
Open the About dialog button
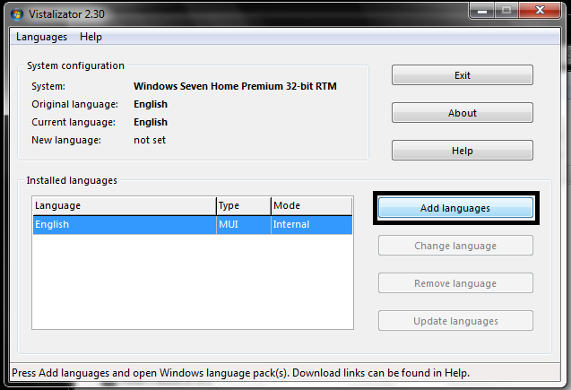(463, 113)
